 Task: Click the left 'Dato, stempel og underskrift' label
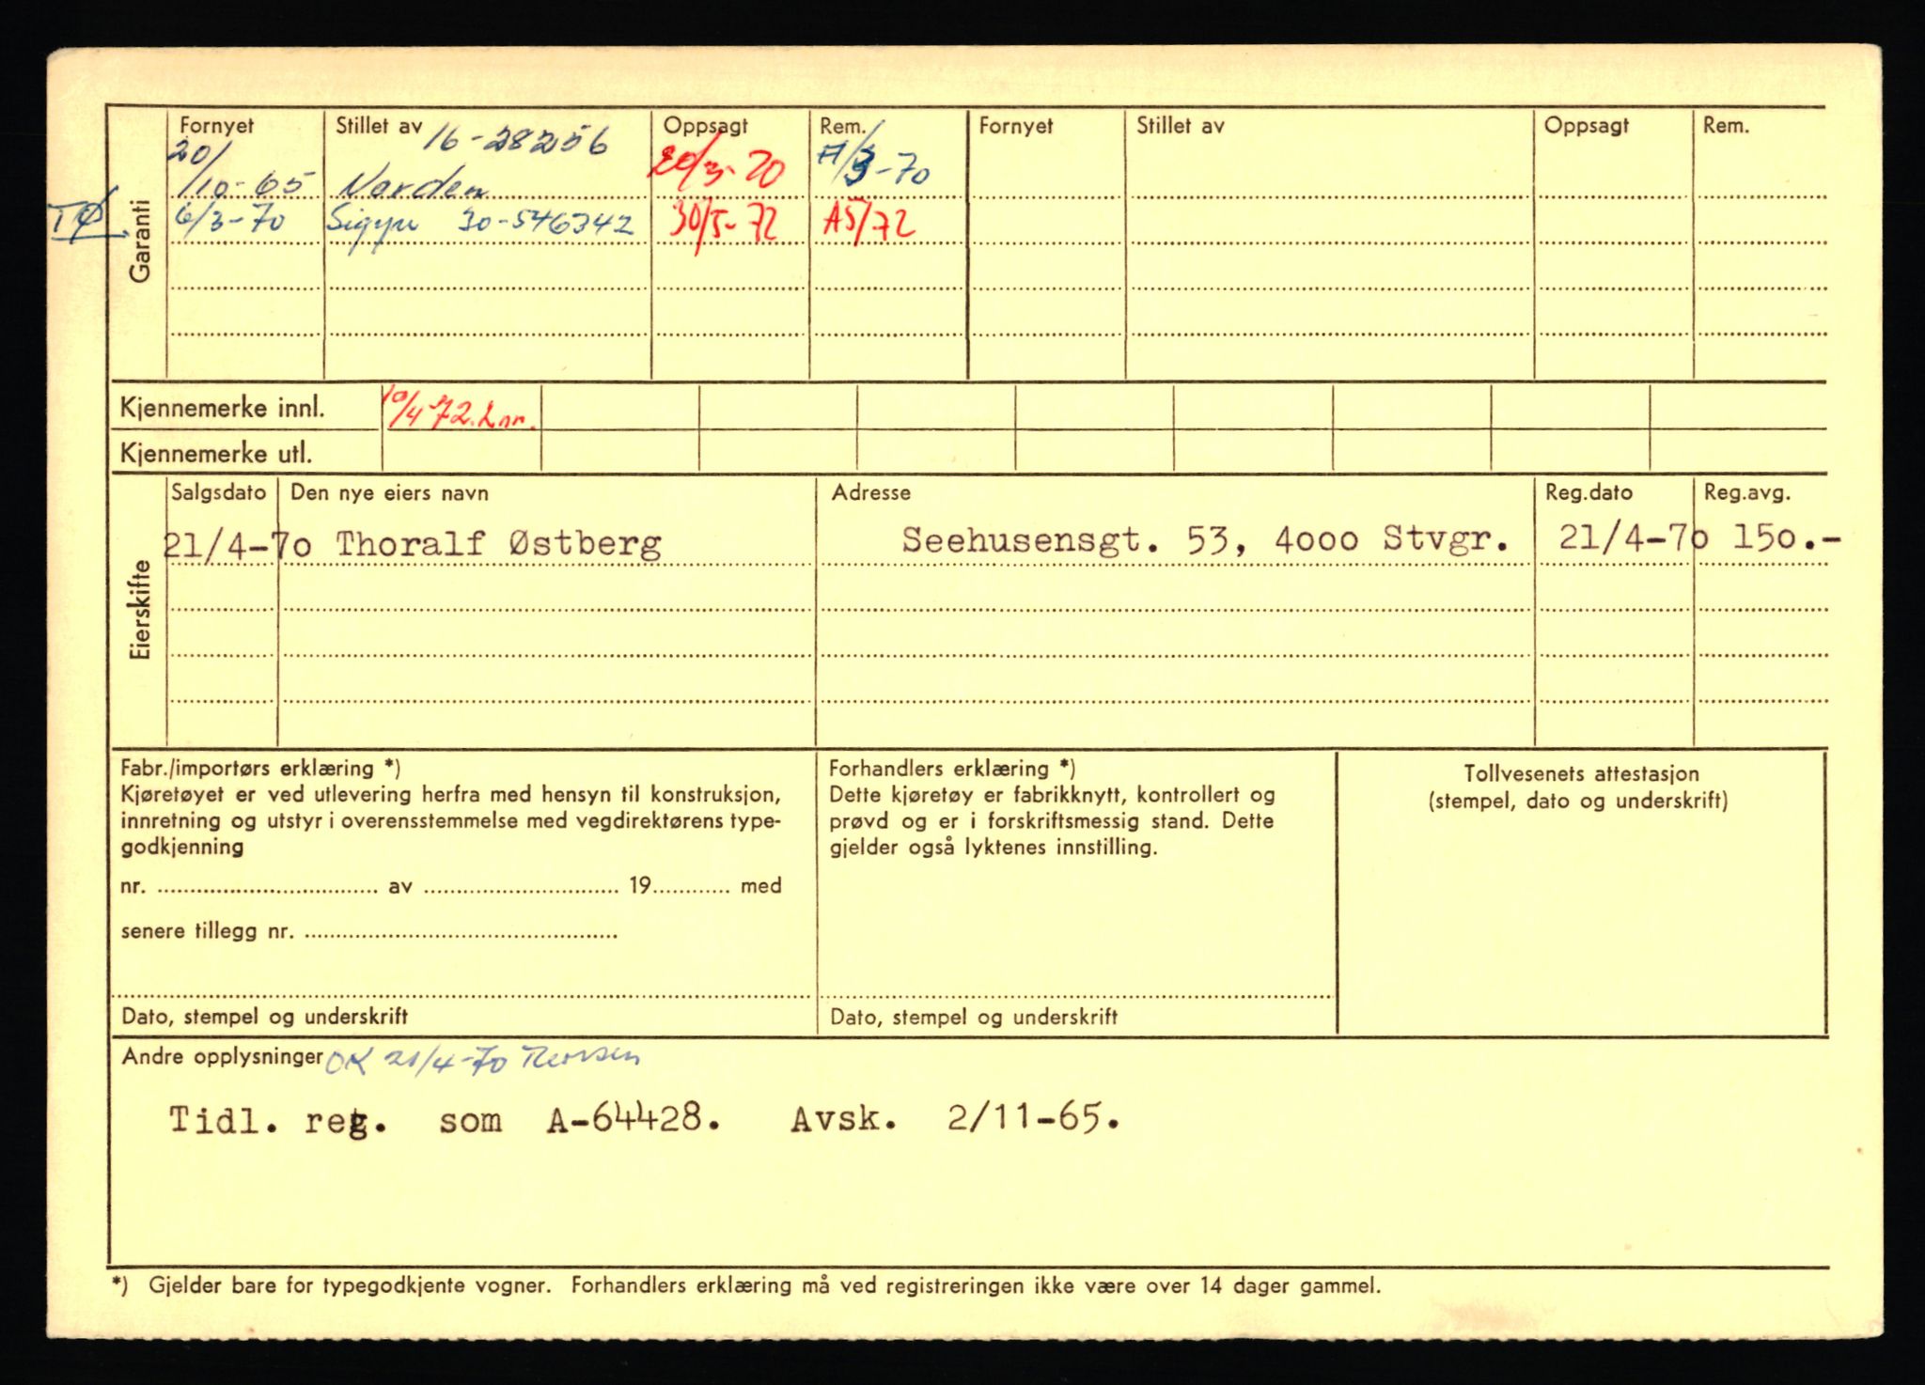[264, 1016]
